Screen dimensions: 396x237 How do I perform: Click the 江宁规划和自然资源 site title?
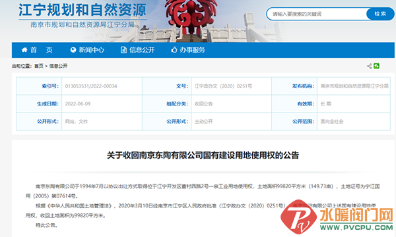pyautogui.click(x=82, y=10)
